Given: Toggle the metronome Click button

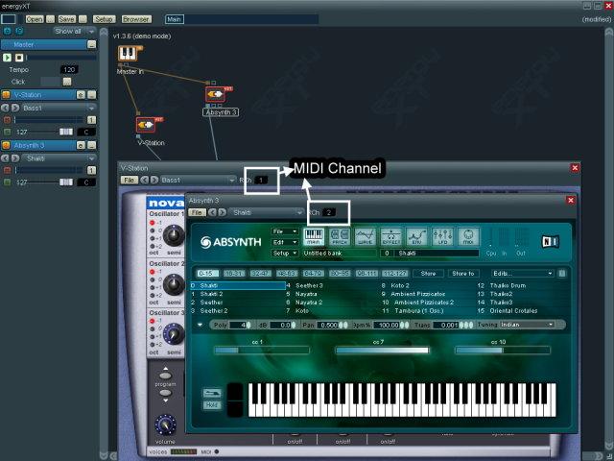Looking at the screenshot, I should click(x=67, y=82).
